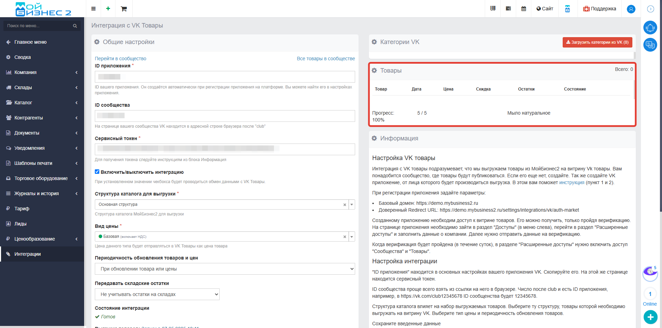Open the barcode scanner icon
This screenshot has height=328, width=662.
coord(493,9)
